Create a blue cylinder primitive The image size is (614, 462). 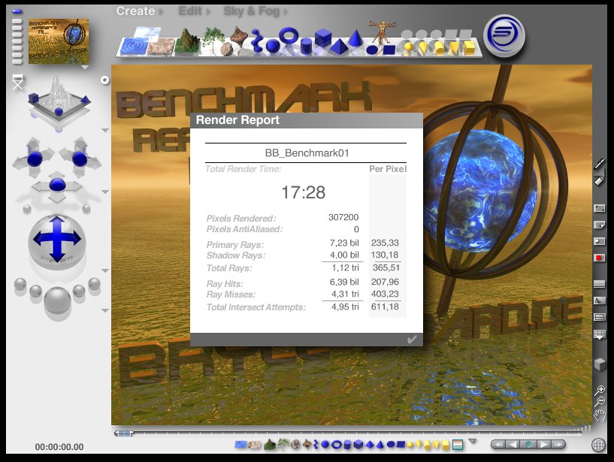[306, 46]
